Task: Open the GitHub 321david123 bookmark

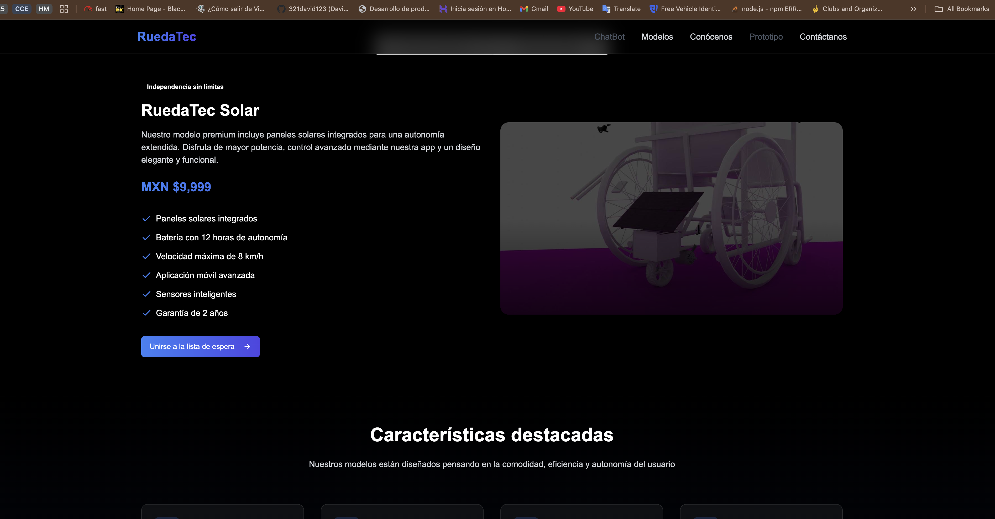Action: [x=312, y=8]
